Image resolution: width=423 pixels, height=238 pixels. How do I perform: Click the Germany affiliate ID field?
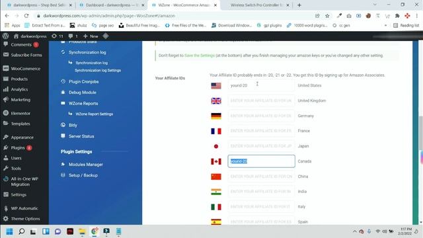261,116
